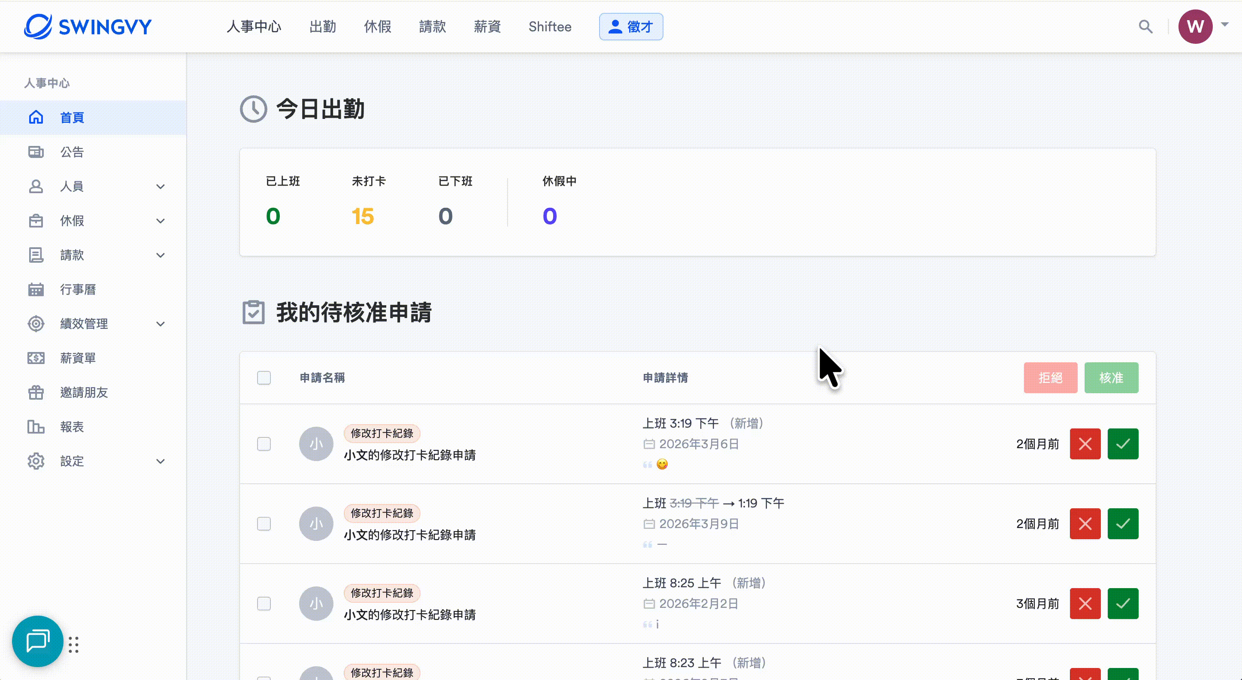1242x680 pixels.
Task: Open the 報表 sidebar link
Action: coord(72,427)
